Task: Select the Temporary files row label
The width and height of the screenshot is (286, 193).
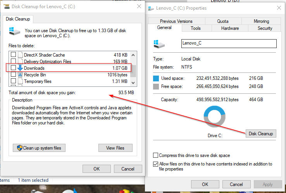Action: (x=38, y=81)
